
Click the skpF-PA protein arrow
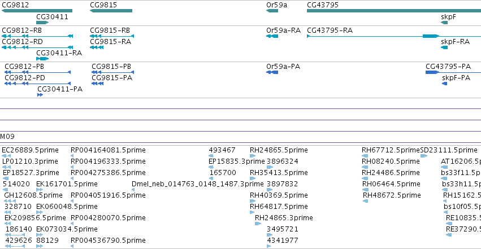coord(444,84)
